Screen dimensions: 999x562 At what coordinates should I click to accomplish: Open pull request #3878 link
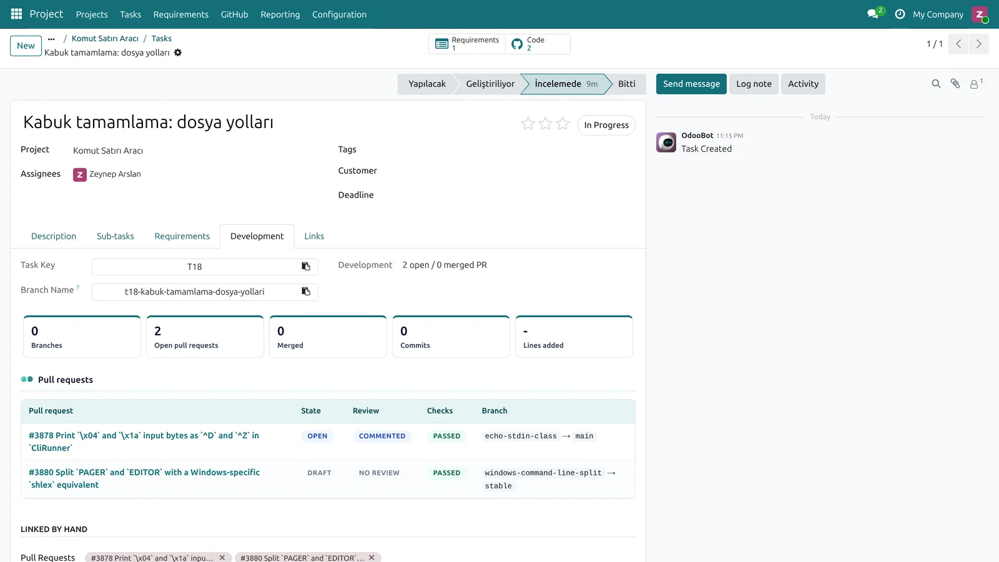click(x=144, y=441)
